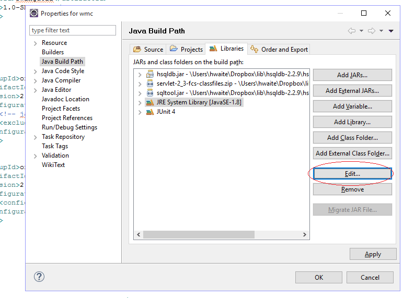Click the scroll right arrow of libraries list

coord(305,235)
